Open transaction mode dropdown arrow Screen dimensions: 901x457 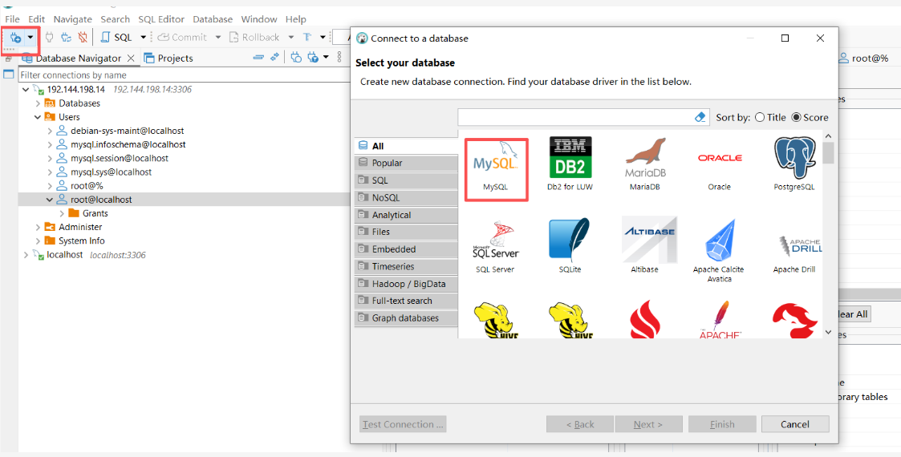pos(323,38)
